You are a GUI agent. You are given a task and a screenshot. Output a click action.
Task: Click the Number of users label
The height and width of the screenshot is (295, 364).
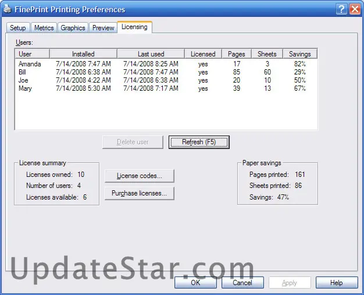pyautogui.click(x=49, y=186)
